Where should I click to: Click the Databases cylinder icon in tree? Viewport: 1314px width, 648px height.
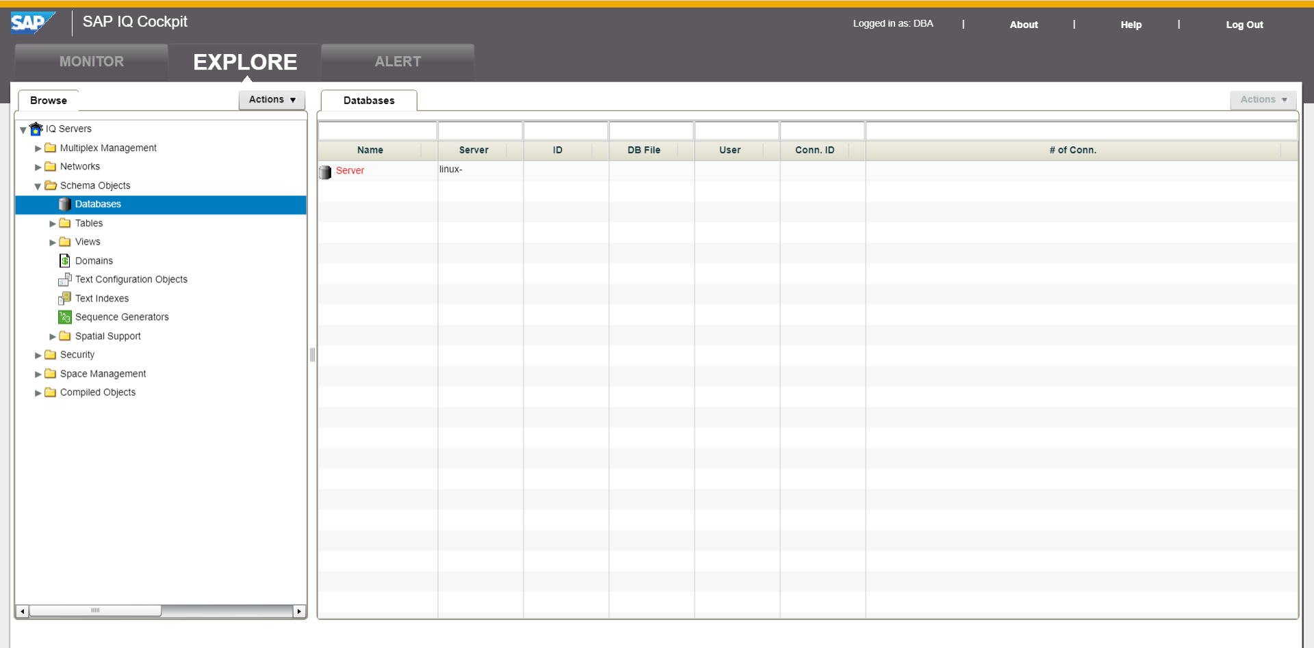pyautogui.click(x=65, y=204)
